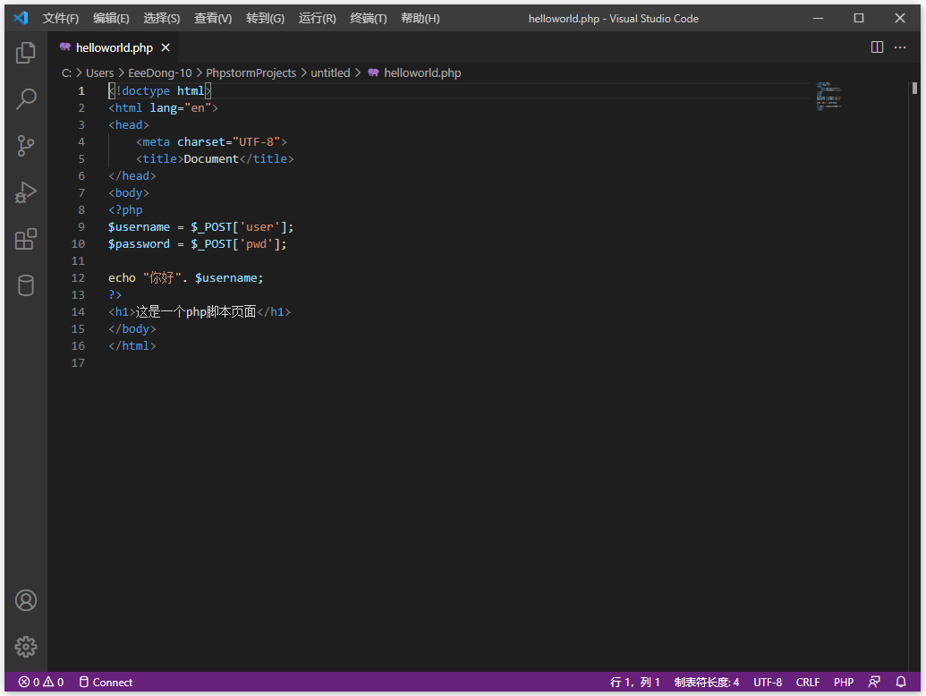Viewport: 926px width, 696px height.
Task: Change the CRLF end-of-line sequence
Action: (x=808, y=683)
